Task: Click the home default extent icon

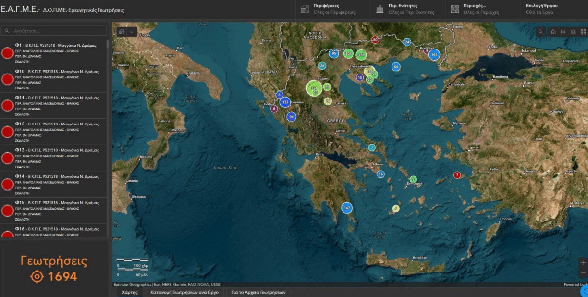Action: tap(553, 32)
